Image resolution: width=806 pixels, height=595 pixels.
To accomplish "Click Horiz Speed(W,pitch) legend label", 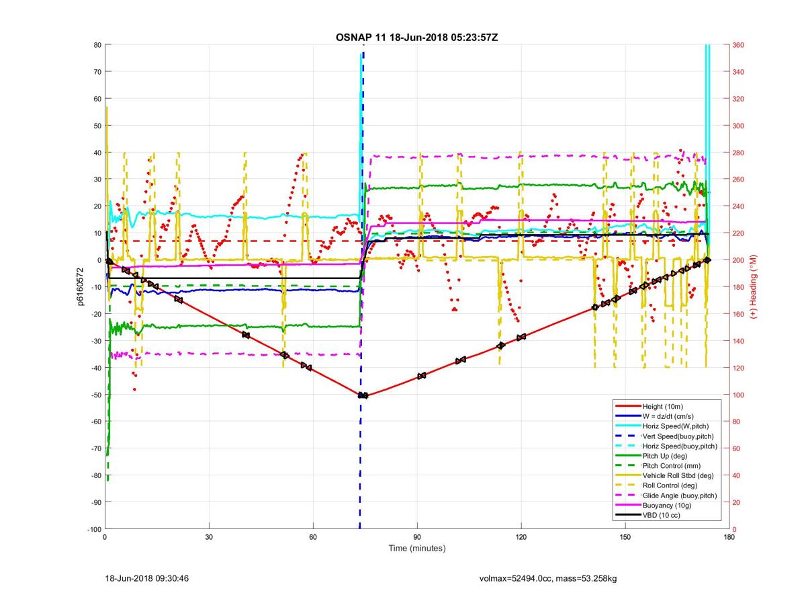I will [676, 426].
